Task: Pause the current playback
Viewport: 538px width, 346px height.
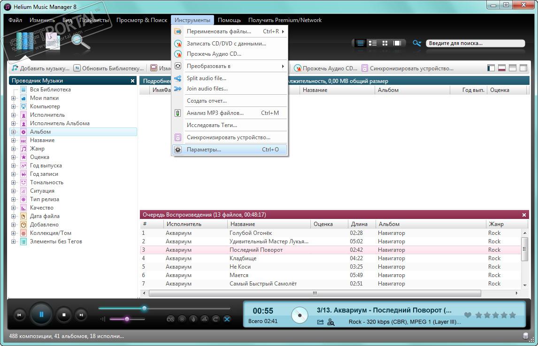Action: (x=41, y=315)
